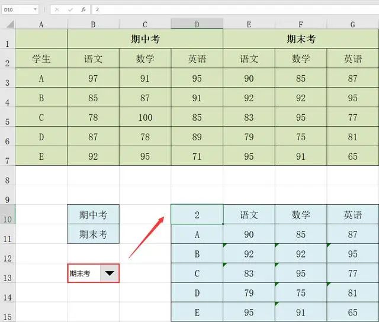
Task: Click the formula bar input showing 2
Action: pyautogui.click(x=236, y=9)
